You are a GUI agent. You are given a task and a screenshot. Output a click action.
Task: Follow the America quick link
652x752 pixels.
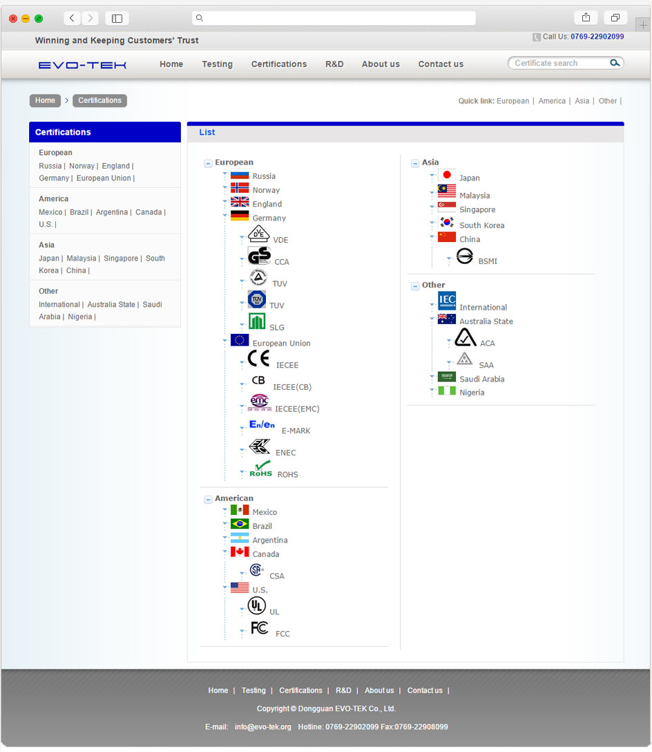point(552,101)
